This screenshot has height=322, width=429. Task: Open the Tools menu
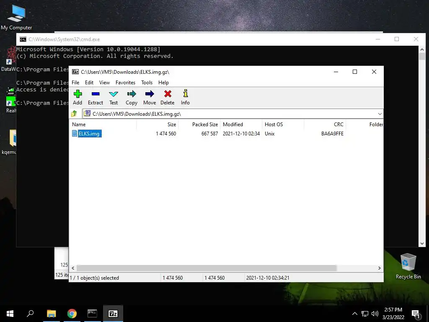147,83
